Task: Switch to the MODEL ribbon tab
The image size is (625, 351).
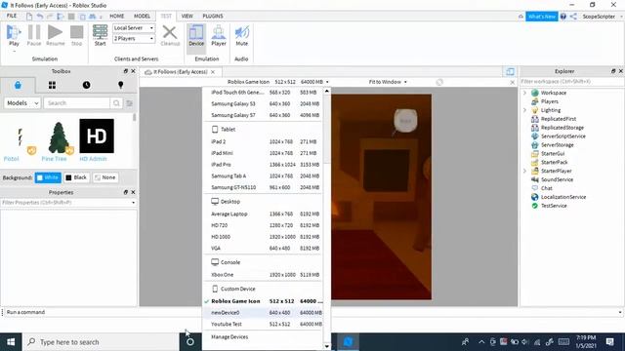Action: [x=142, y=16]
